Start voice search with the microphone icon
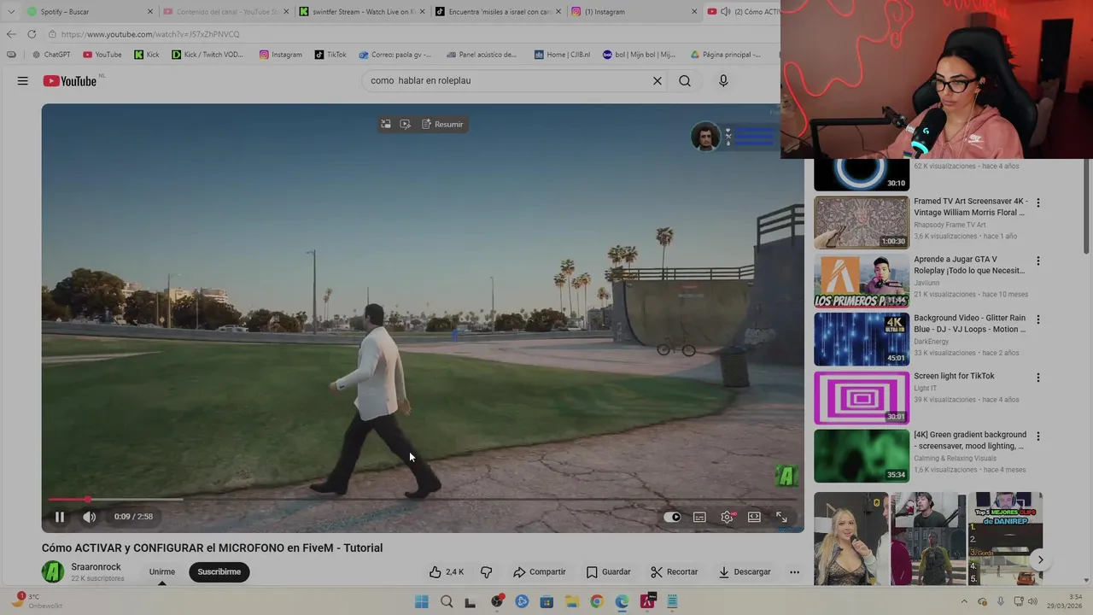 click(x=723, y=81)
